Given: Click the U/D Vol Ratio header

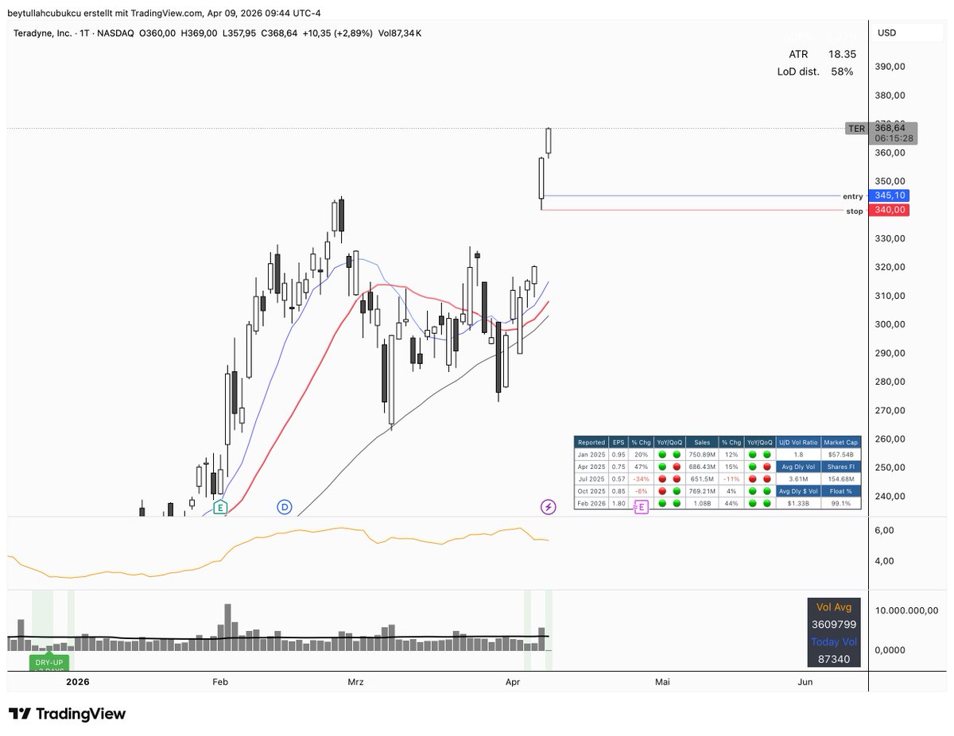Looking at the screenshot, I should 798,443.
